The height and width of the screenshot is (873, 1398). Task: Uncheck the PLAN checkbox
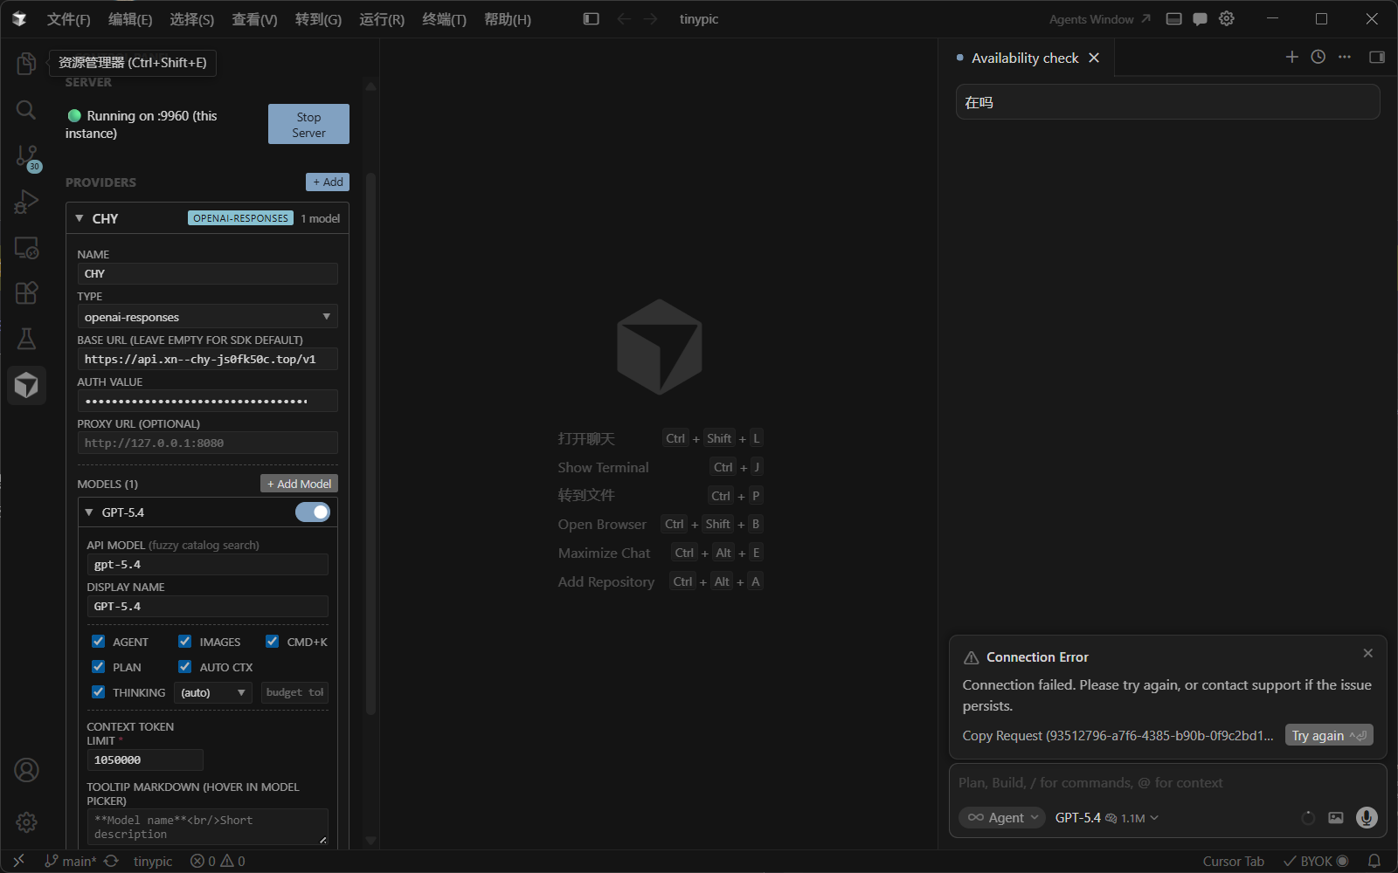point(99,667)
